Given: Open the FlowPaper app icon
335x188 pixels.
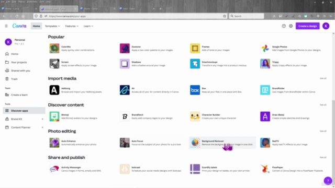Looking at the screenshot, I should pyautogui.click(x=265, y=169).
